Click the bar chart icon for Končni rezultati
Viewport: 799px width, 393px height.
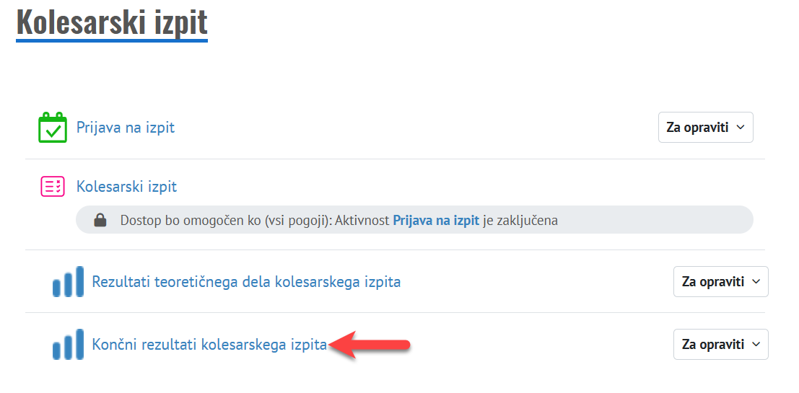[x=68, y=345]
